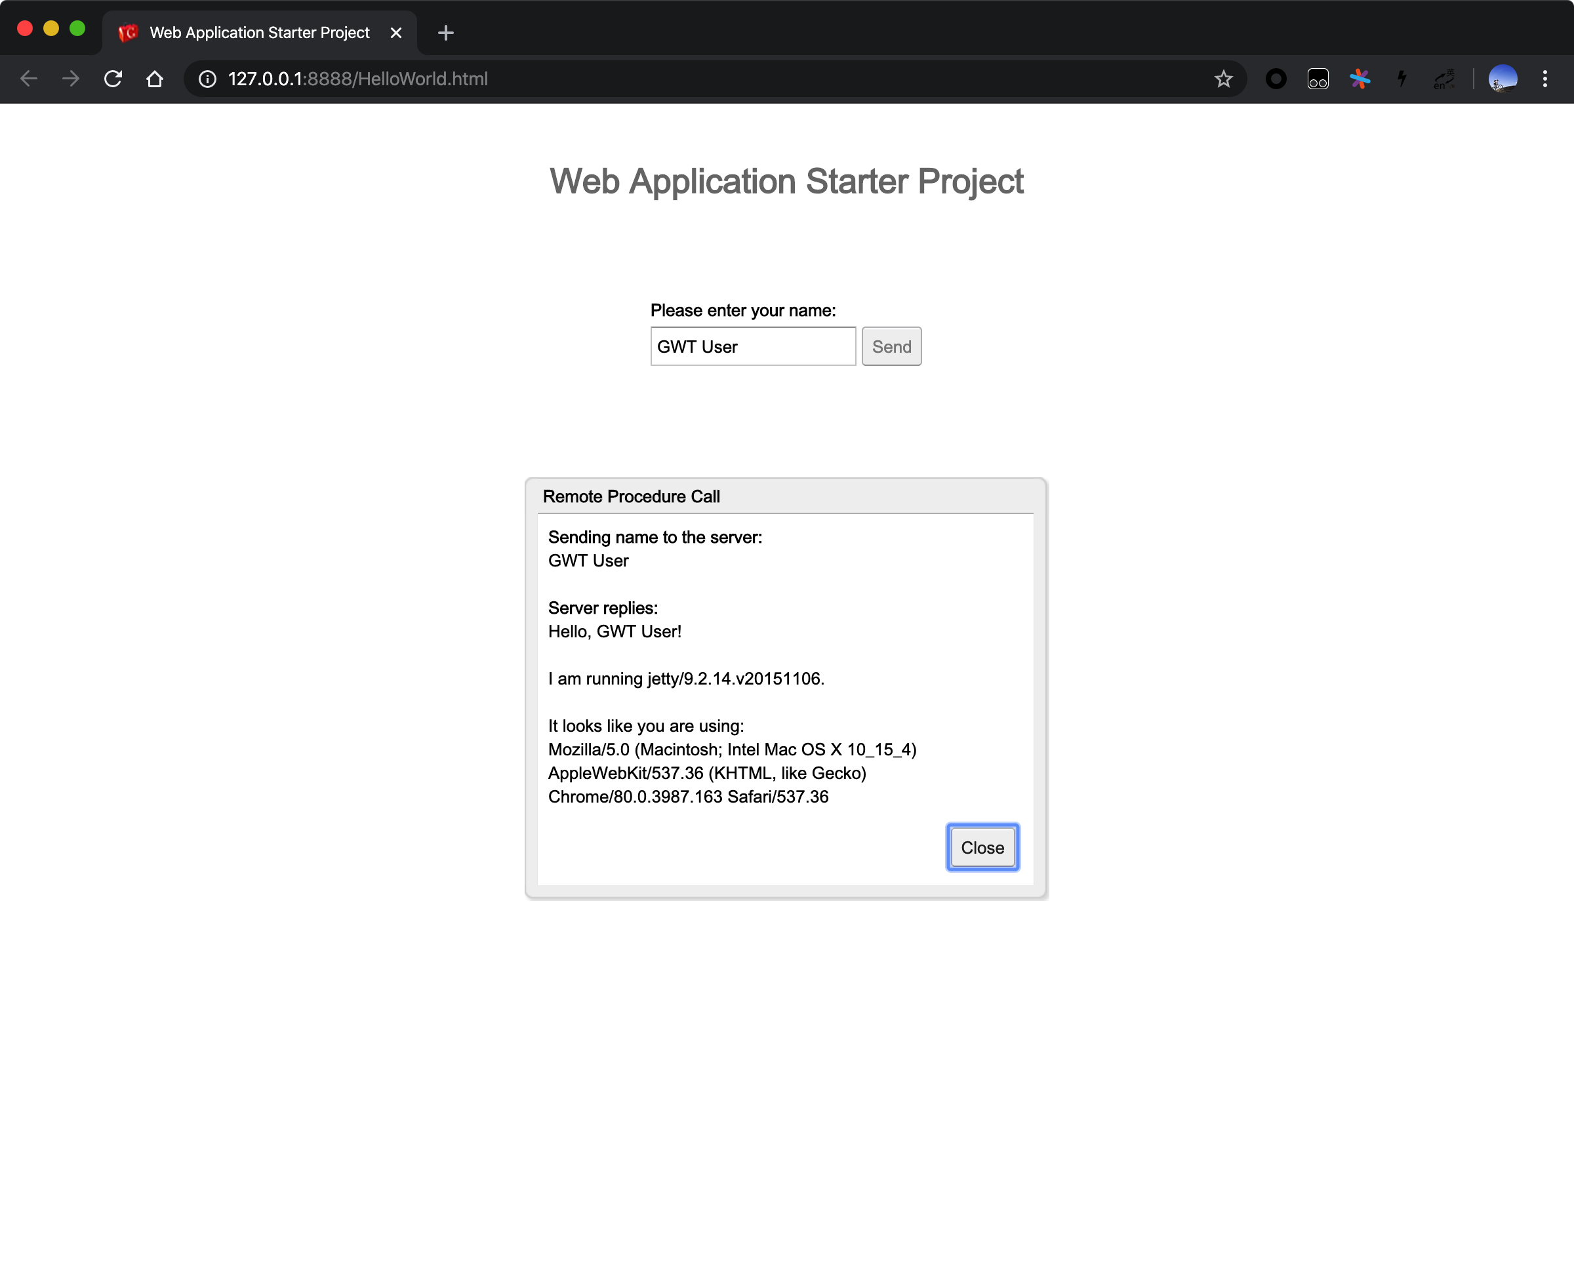Open a new tab with plus button

445,32
